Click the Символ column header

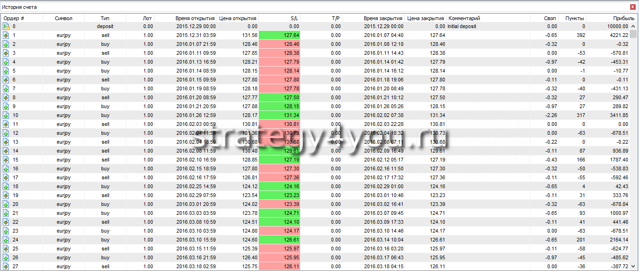[x=64, y=18]
